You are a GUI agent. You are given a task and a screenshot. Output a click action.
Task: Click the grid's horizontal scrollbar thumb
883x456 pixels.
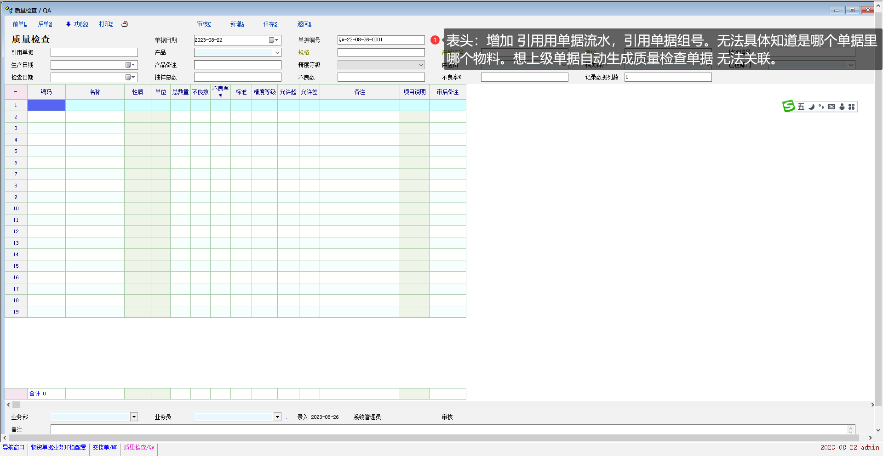[16, 405]
